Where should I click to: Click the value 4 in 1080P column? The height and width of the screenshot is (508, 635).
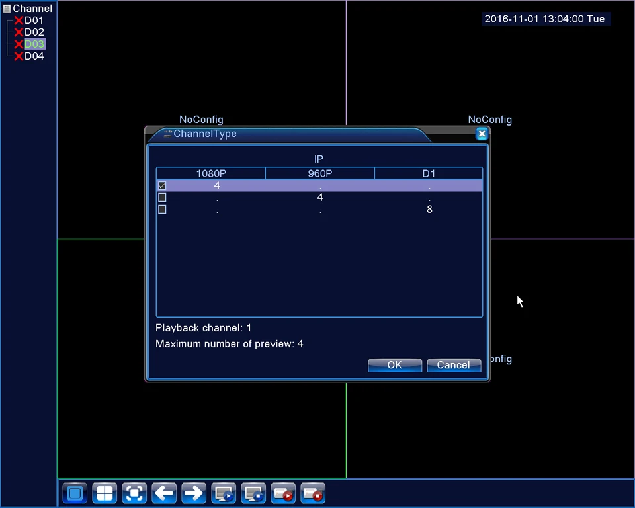217,185
